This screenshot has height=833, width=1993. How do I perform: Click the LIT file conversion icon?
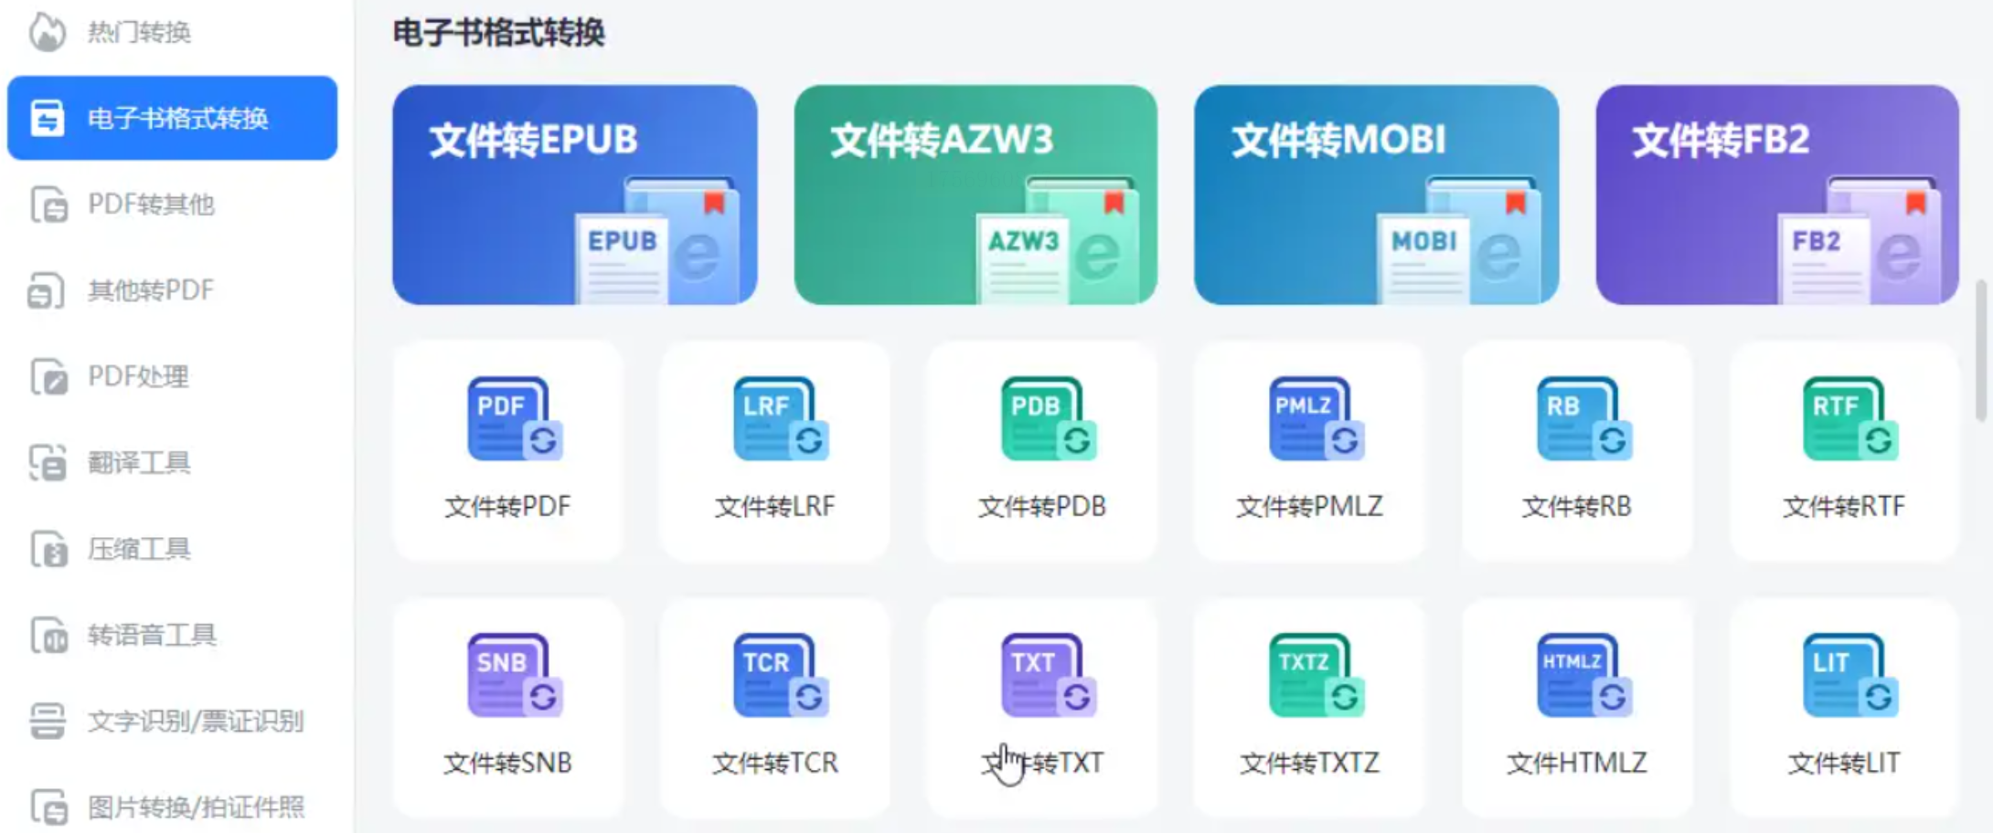point(1850,675)
